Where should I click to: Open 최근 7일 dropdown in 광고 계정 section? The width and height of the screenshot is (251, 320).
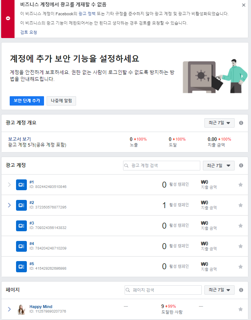click(219, 166)
